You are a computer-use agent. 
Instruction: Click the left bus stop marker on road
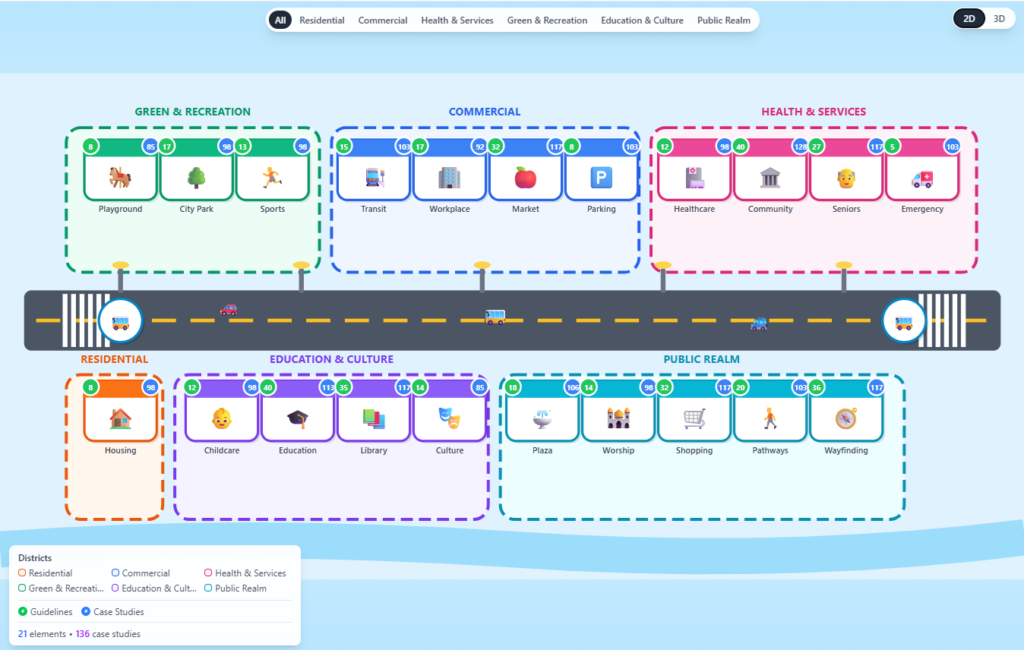(120, 321)
